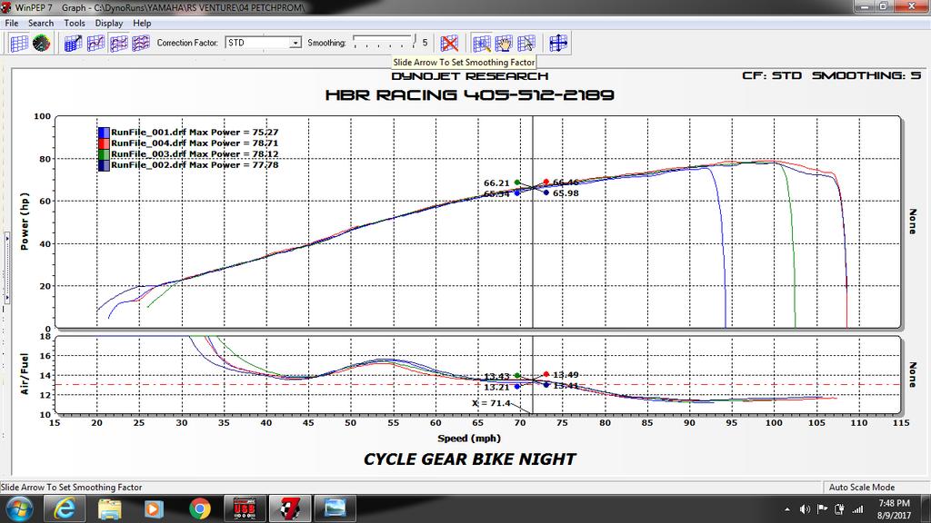931x523 pixels.
Task: Open the File menu
Action: tap(12, 23)
